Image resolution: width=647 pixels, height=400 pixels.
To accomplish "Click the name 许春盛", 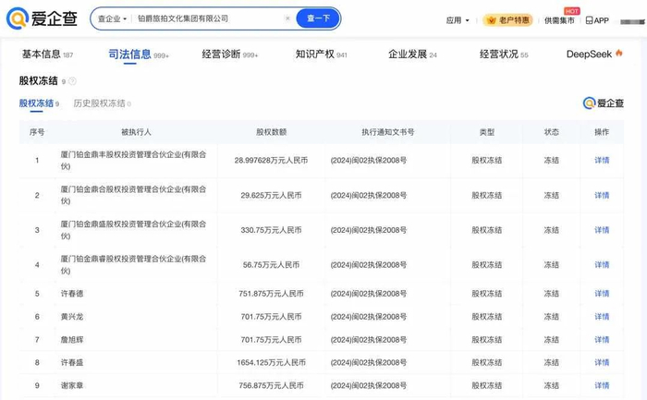I will (x=72, y=362).
